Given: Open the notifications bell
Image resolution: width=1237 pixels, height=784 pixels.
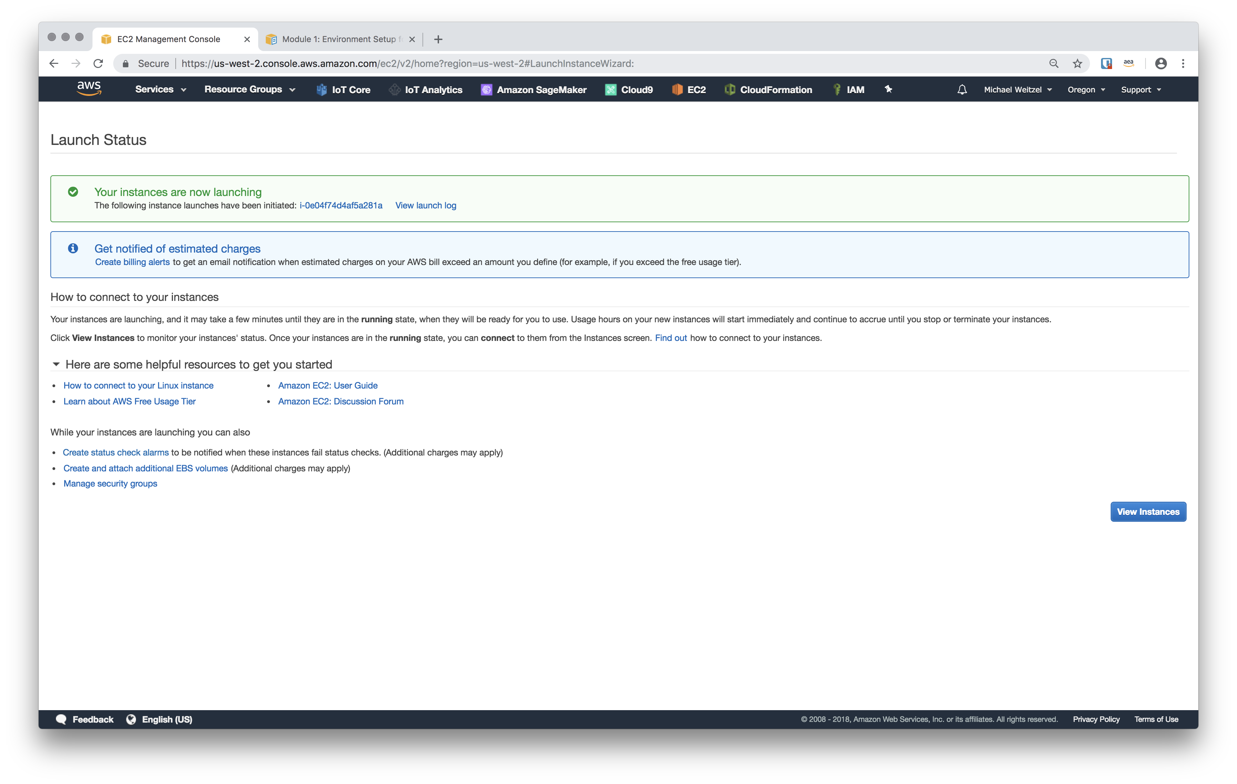Looking at the screenshot, I should tap(962, 89).
